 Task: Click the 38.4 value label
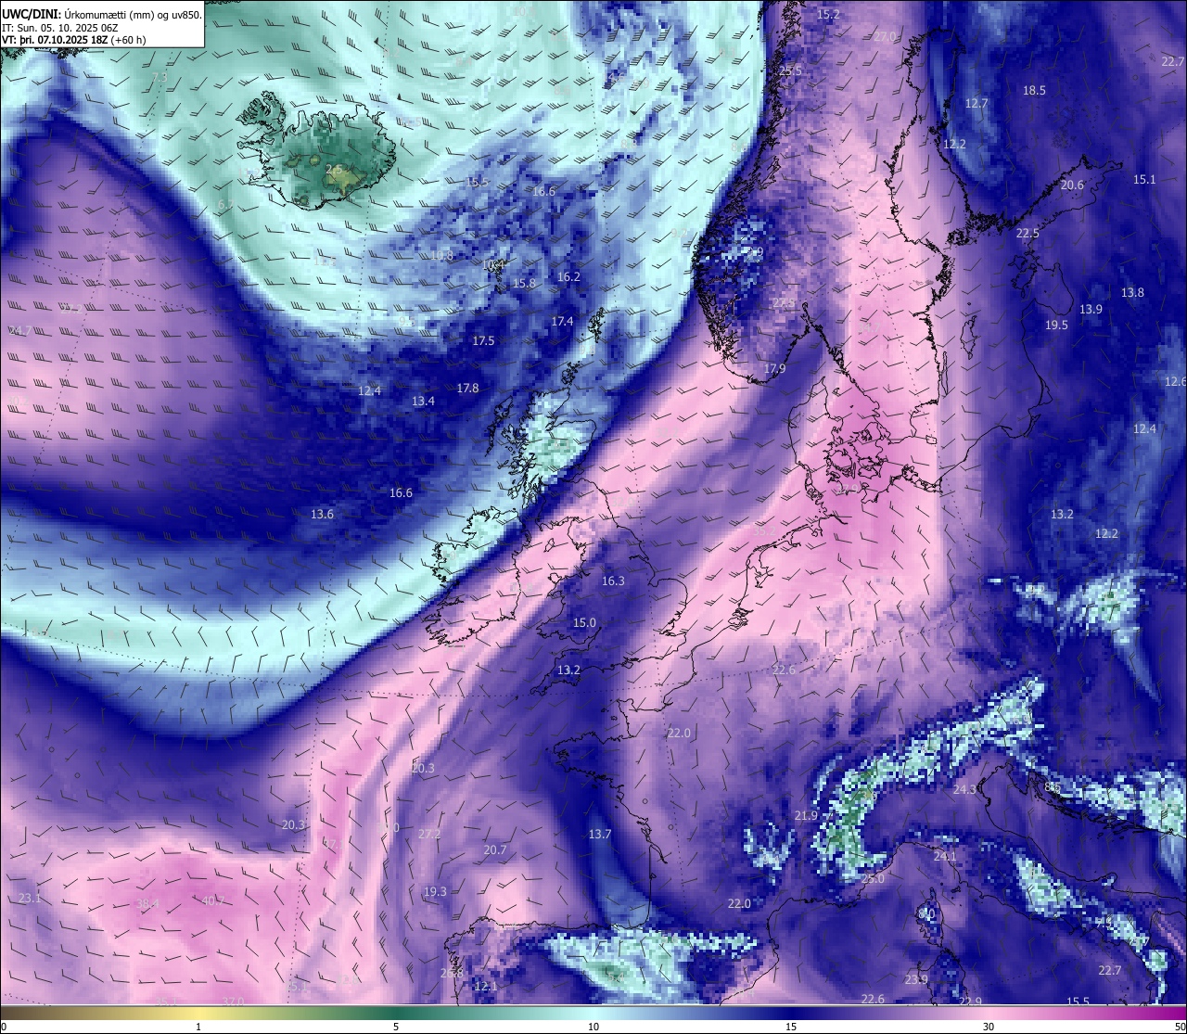pos(147,904)
